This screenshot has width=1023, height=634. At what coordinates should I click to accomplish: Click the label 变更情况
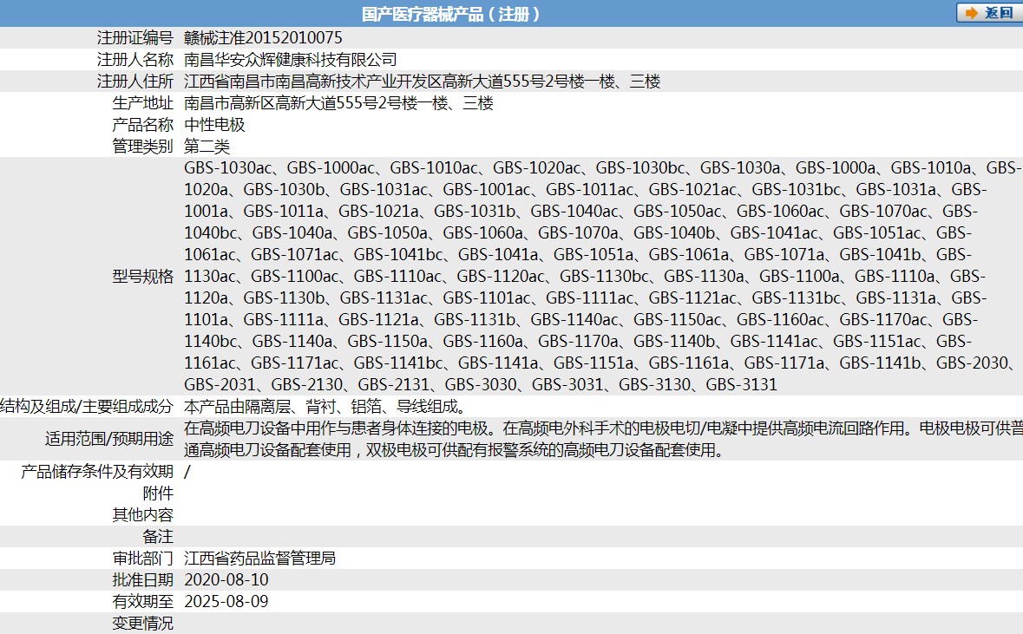[x=143, y=623]
